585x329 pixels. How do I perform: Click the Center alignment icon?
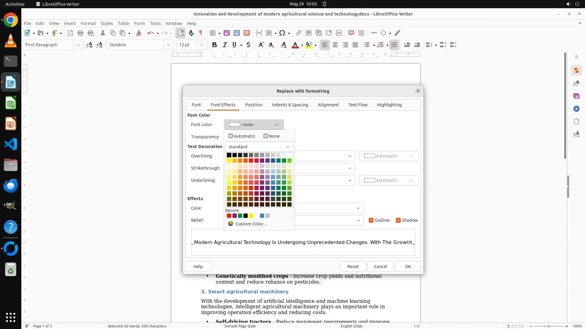pyautogui.click(x=335, y=45)
